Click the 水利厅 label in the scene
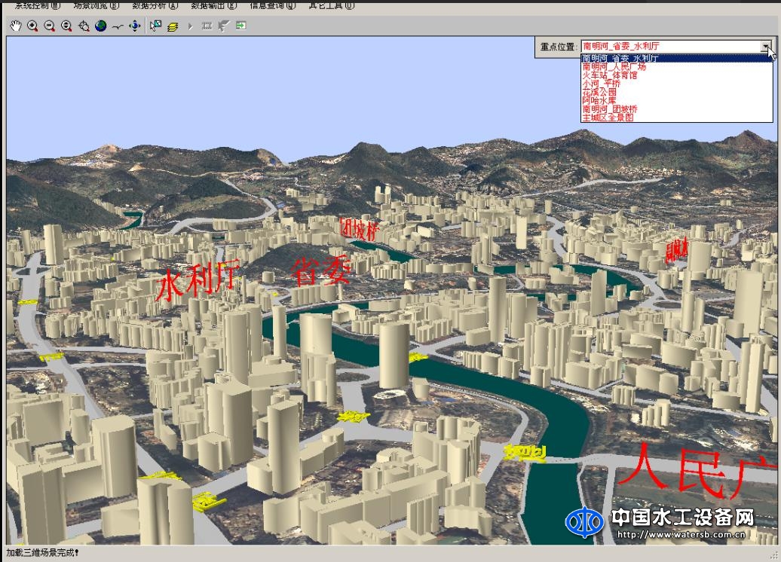This screenshot has height=562, width=781. coord(197,281)
